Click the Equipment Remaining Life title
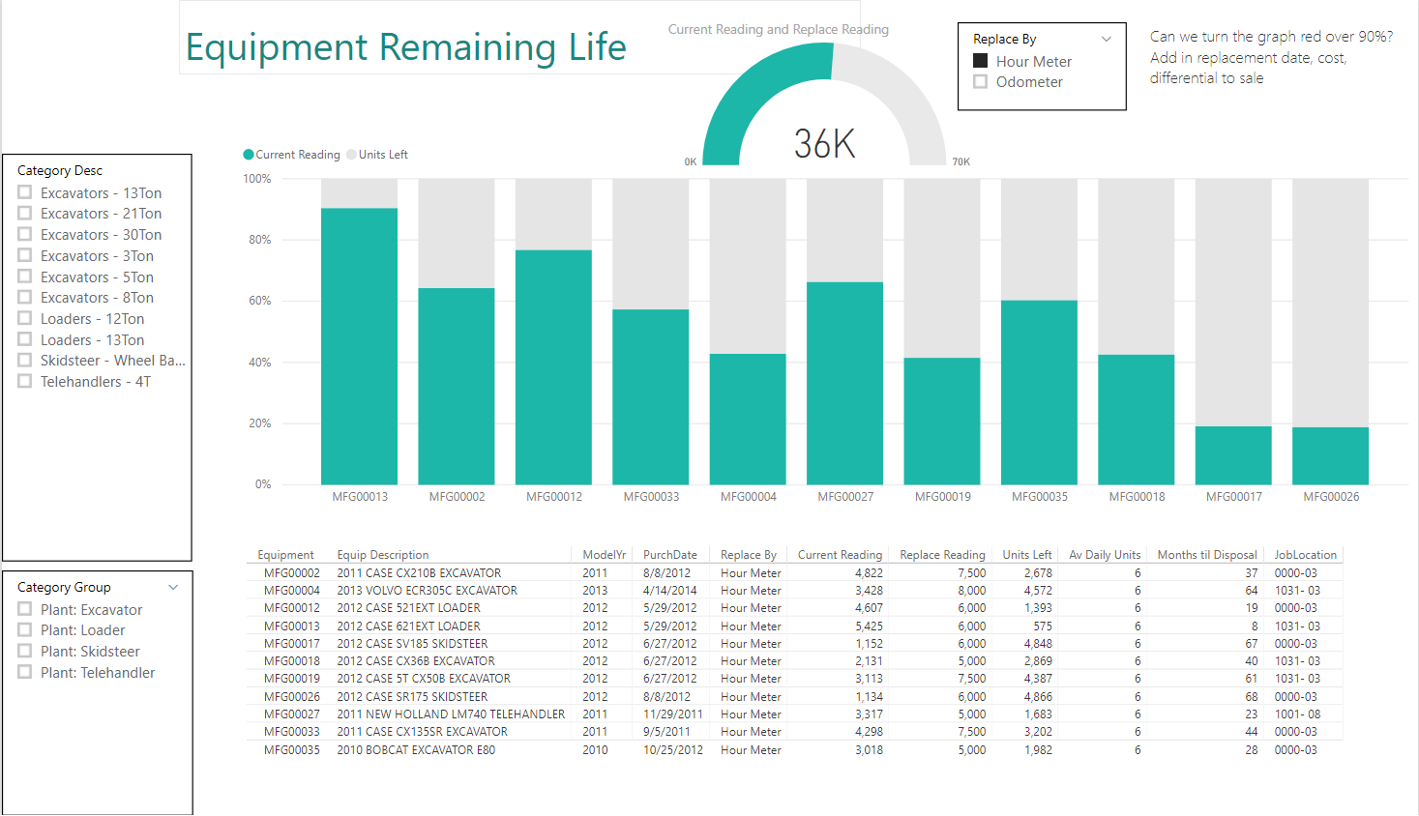1419x816 pixels. [x=405, y=46]
